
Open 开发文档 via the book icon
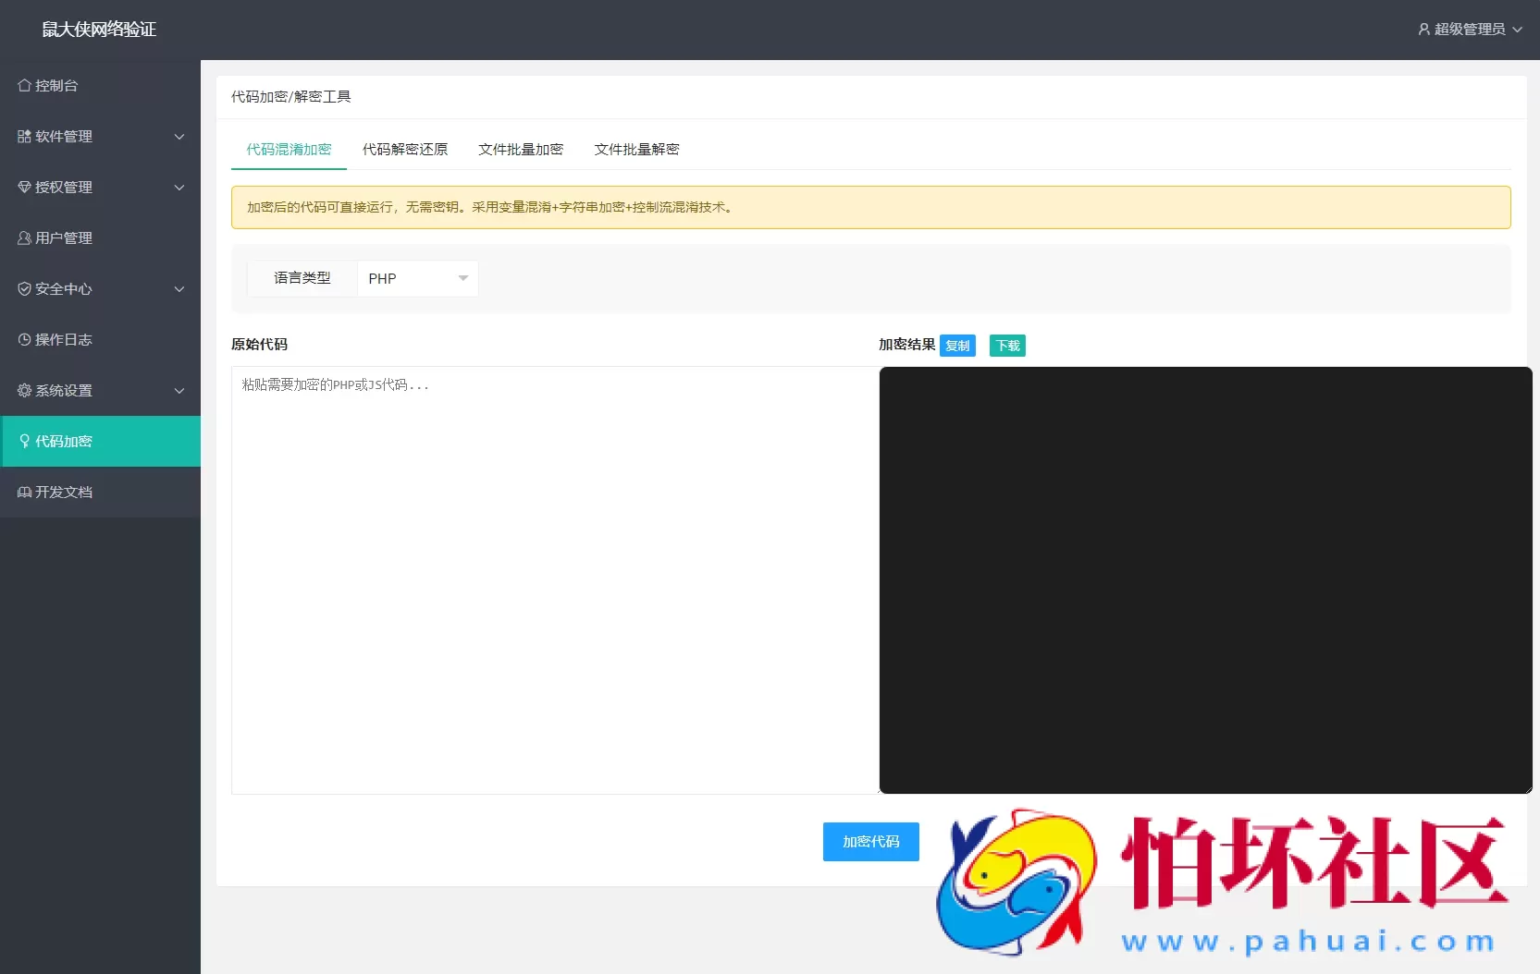point(24,492)
